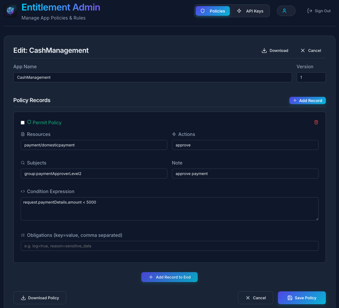Click the Permit Policy label text

click(47, 123)
